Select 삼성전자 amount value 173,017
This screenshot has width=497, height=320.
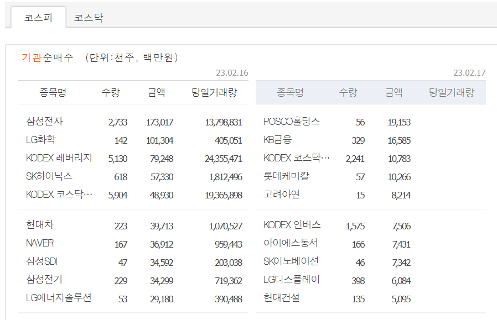click(160, 122)
